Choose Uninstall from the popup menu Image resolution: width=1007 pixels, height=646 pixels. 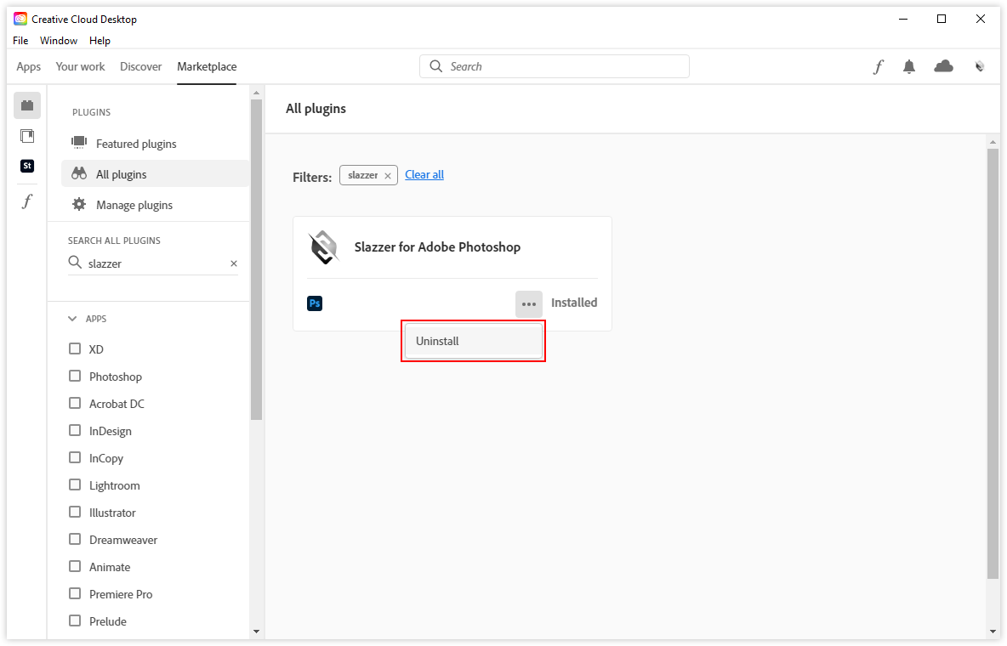pos(474,341)
